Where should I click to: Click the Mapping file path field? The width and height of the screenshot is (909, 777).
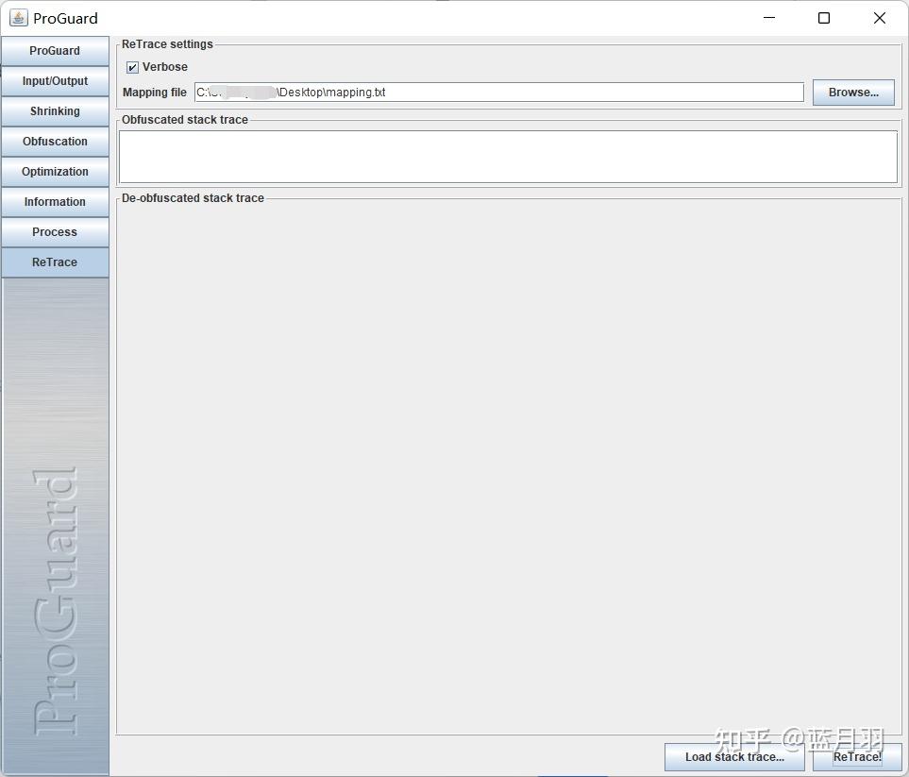(498, 93)
